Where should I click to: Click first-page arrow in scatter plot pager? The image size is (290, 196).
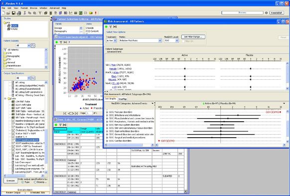(65, 113)
